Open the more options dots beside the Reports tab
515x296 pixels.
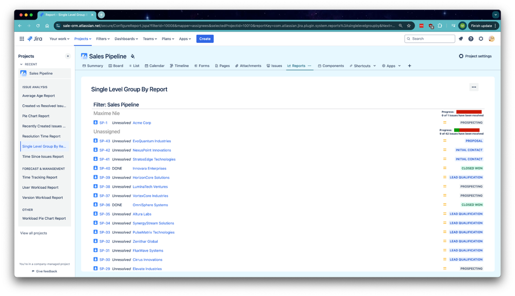click(x=309, y=65)
